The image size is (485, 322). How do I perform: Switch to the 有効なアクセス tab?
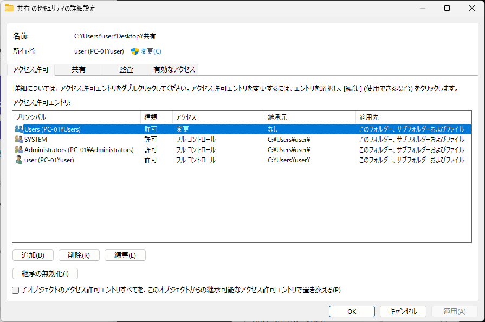pos(174,69)
